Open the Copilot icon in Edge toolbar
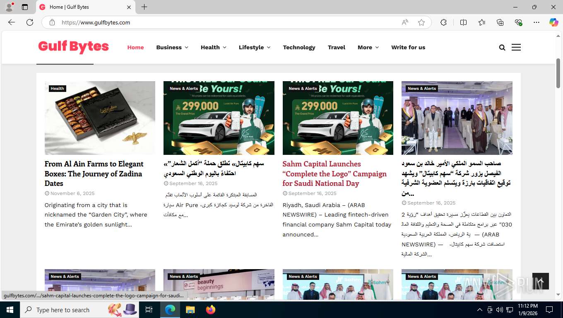 point(553,22)
